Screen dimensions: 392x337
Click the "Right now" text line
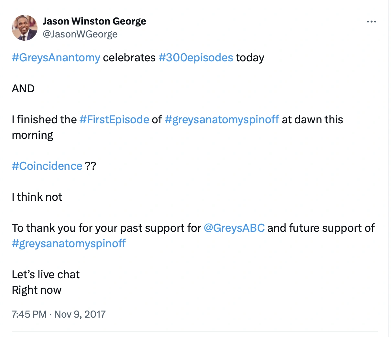pyautogui.click(x=37, y=290)
